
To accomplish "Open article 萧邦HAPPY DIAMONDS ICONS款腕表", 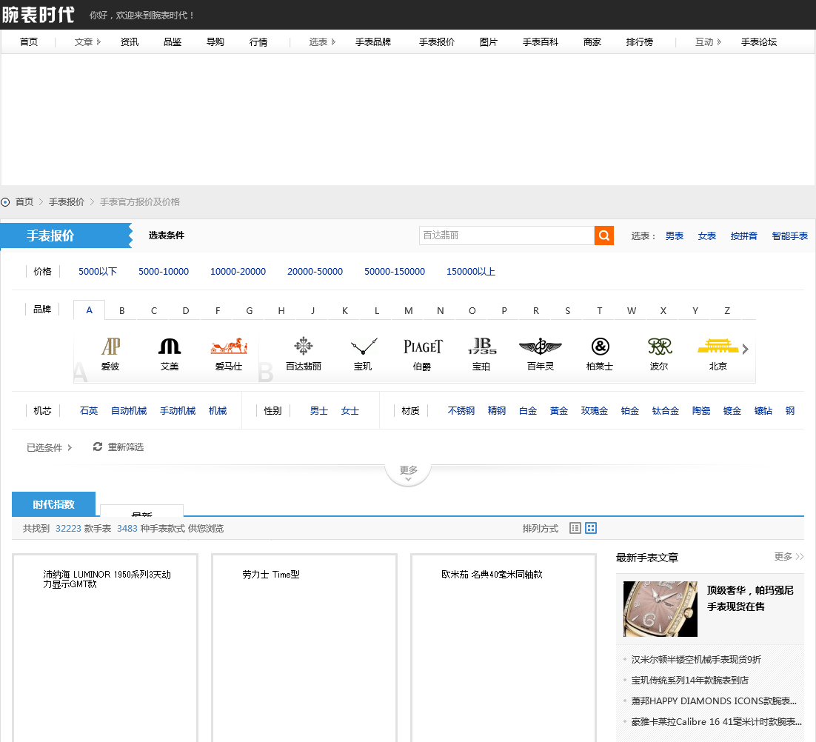I will (x=714, y=701).
